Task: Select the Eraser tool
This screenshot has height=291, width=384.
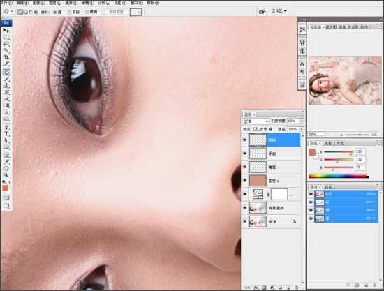Action: click(x=6, y=99)
